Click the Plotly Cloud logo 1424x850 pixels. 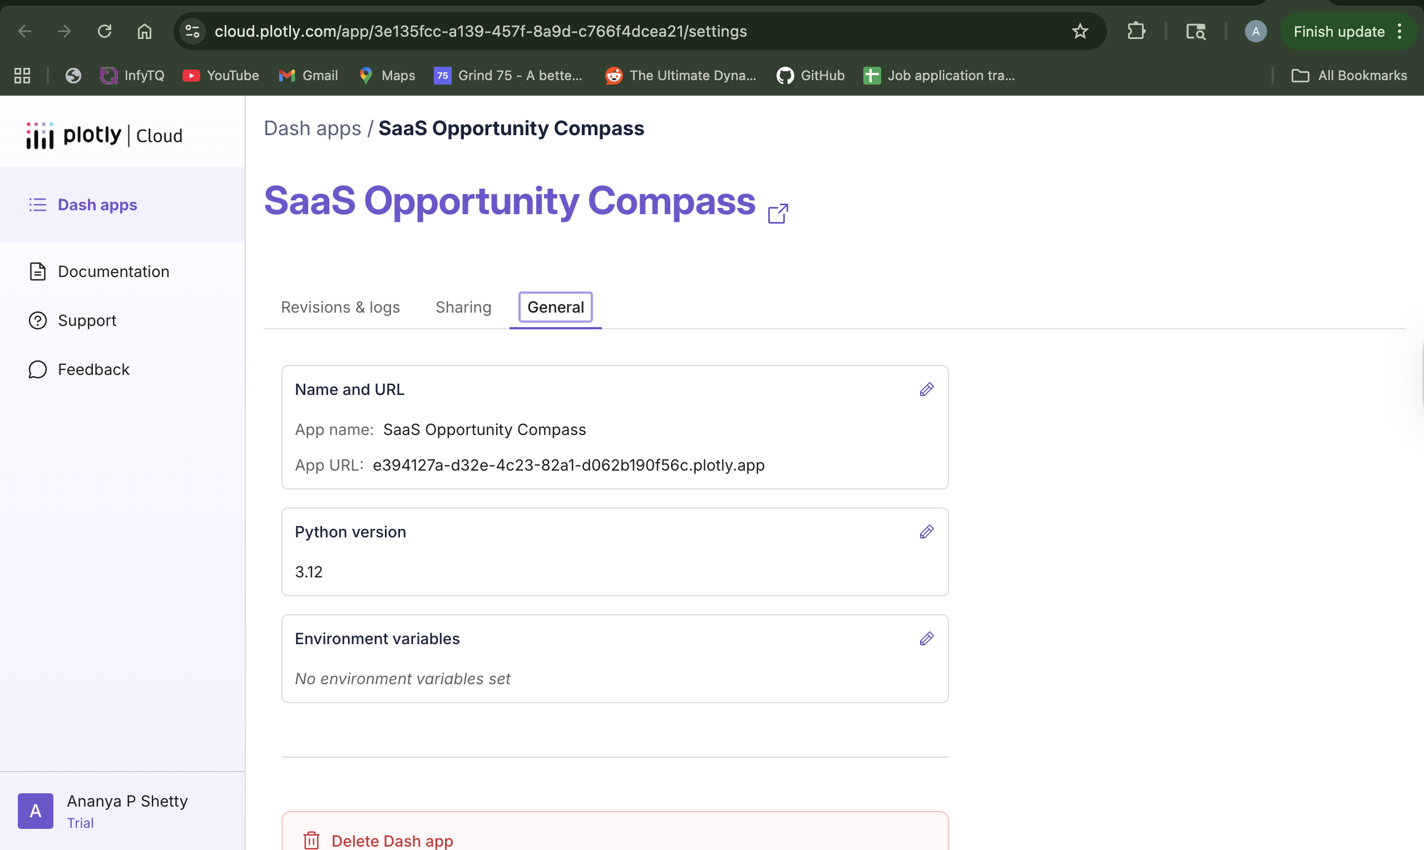click(104, 136)
